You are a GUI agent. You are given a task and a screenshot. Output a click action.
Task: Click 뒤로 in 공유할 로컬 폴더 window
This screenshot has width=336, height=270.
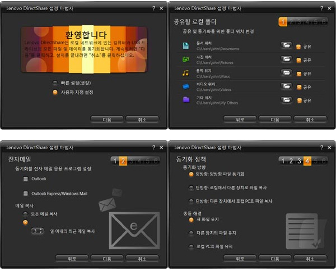(x=240, y=120)
